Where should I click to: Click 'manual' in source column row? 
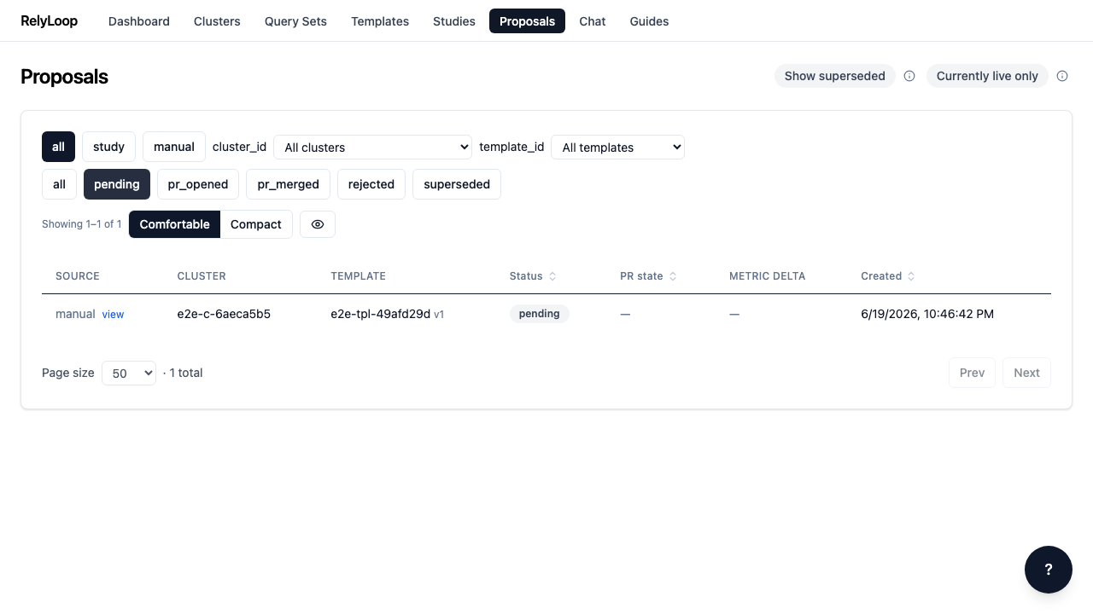pos(75,314)
